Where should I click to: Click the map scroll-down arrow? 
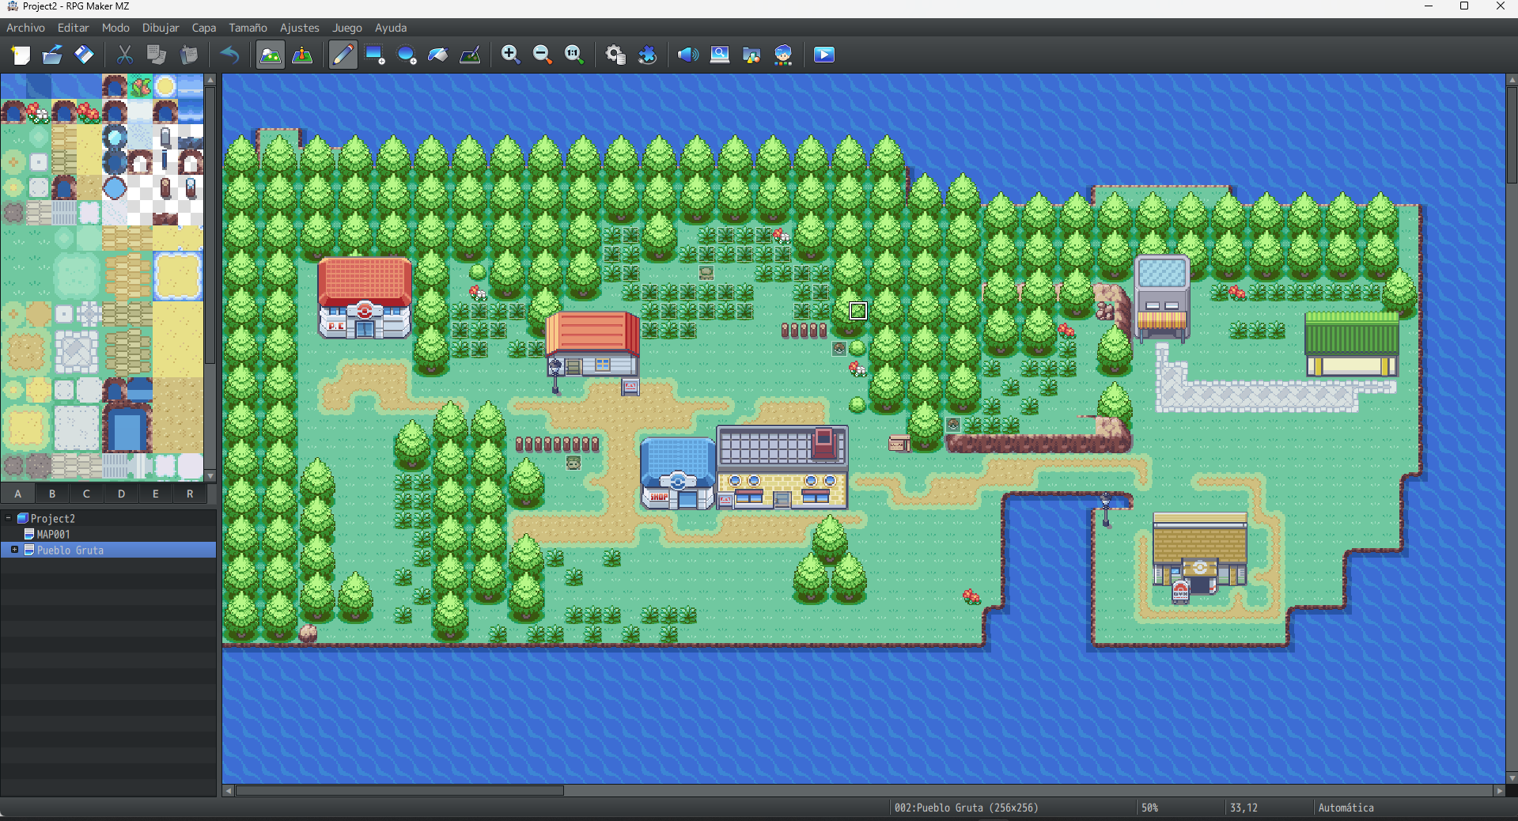pyautogui.click(x=1512, y=778)
